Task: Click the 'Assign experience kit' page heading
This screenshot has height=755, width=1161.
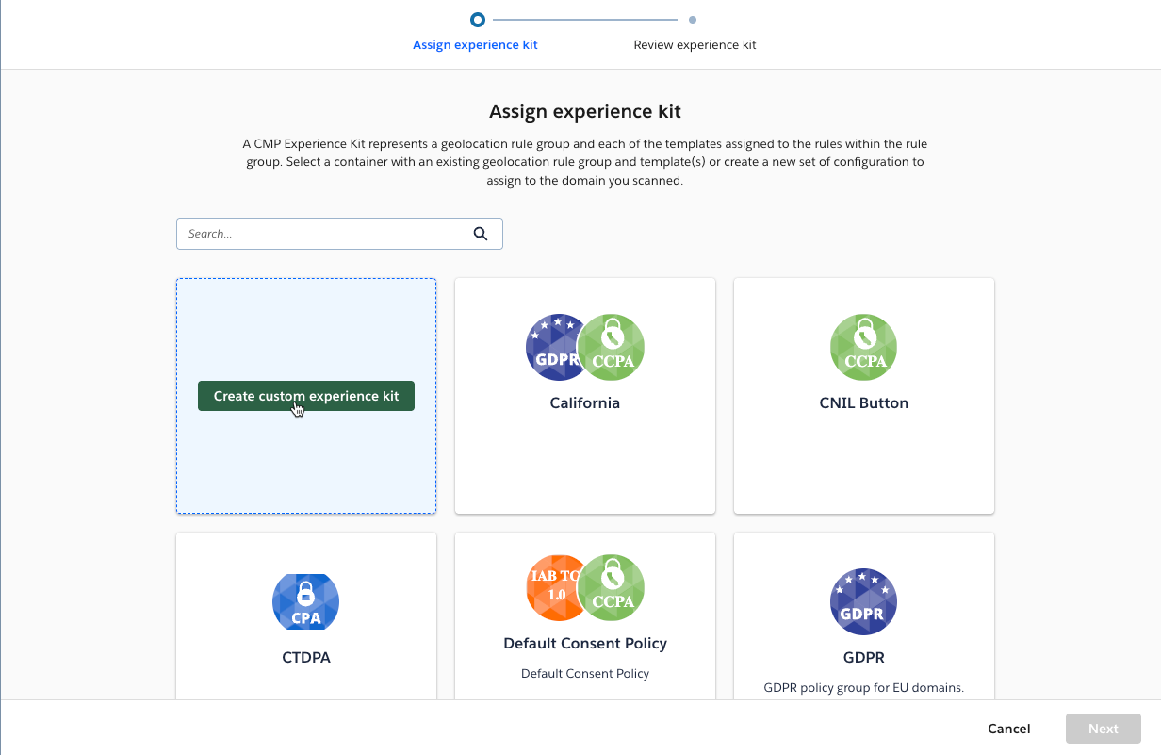Action: pyautogui.click(x=585, y=111)
